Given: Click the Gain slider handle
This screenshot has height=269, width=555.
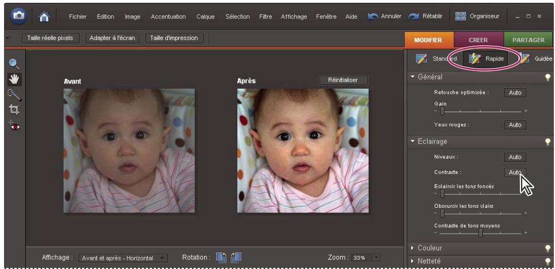Looking at the screenshot, I should (442, 112).
